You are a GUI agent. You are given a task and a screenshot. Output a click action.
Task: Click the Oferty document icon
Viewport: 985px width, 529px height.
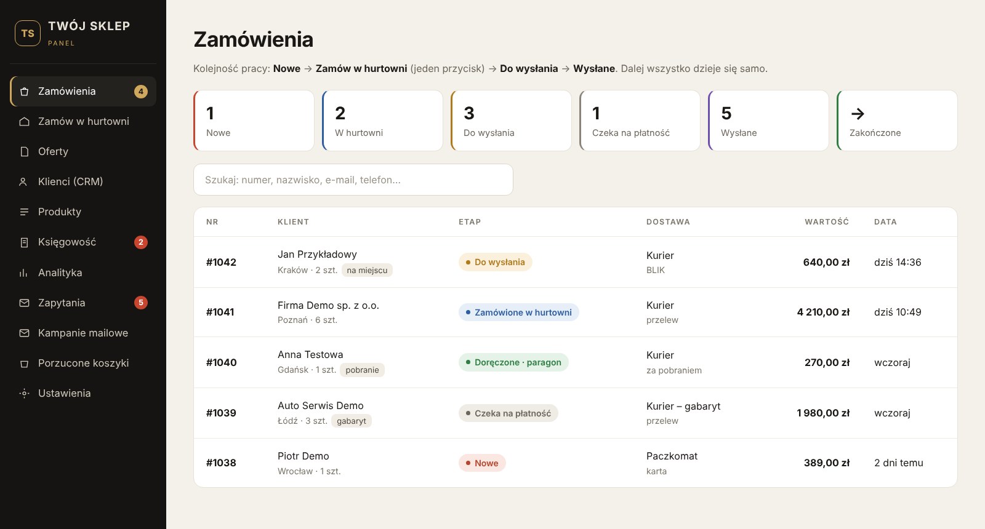click(x=25, y=152)
